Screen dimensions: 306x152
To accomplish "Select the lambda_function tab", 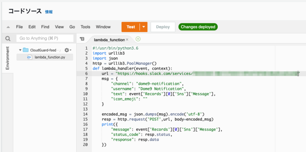I will coord(109,40).
